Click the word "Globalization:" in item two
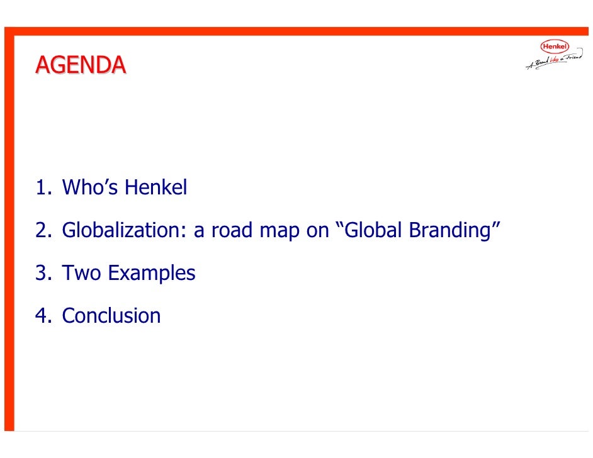 click(x=125, y=230)
